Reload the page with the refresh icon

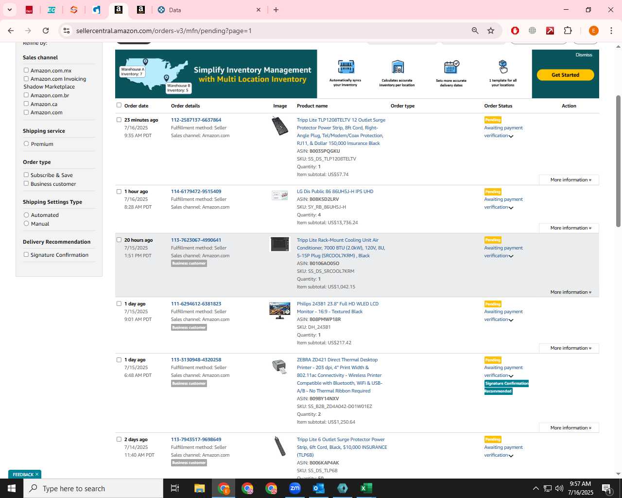click(46, 31)
